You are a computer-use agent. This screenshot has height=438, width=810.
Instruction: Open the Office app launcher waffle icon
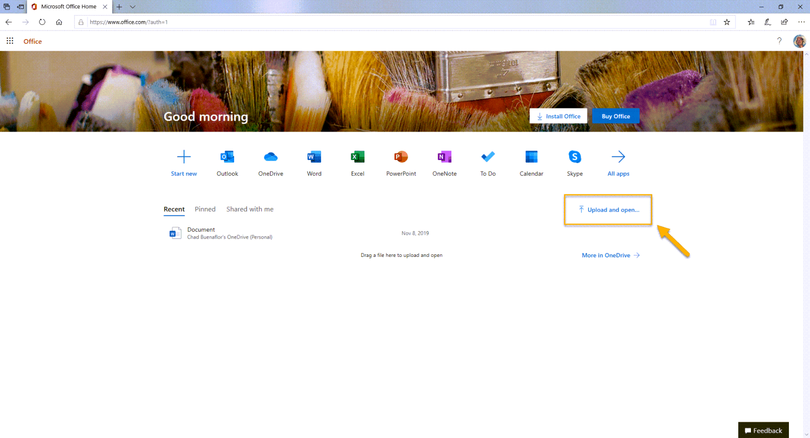click(9, 41)
